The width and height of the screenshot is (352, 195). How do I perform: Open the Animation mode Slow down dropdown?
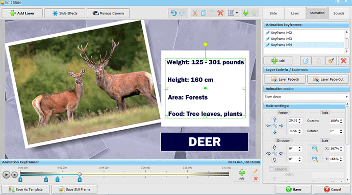[306, 96]
